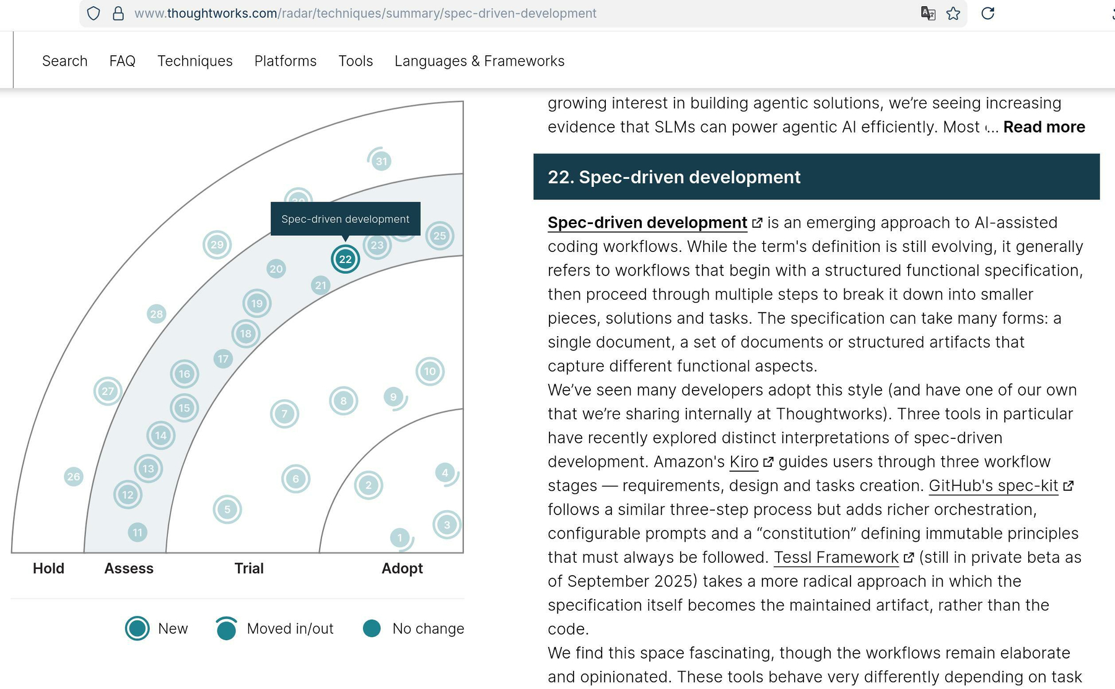The image size is (1115, 689).
Task: Select radar blip 3
Action: pyautogui.click(x=447, y=525)
